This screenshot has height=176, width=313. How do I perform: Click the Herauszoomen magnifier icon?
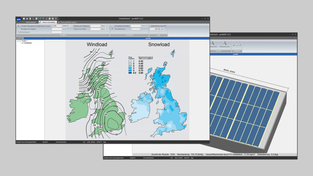[x=225, y=43]
